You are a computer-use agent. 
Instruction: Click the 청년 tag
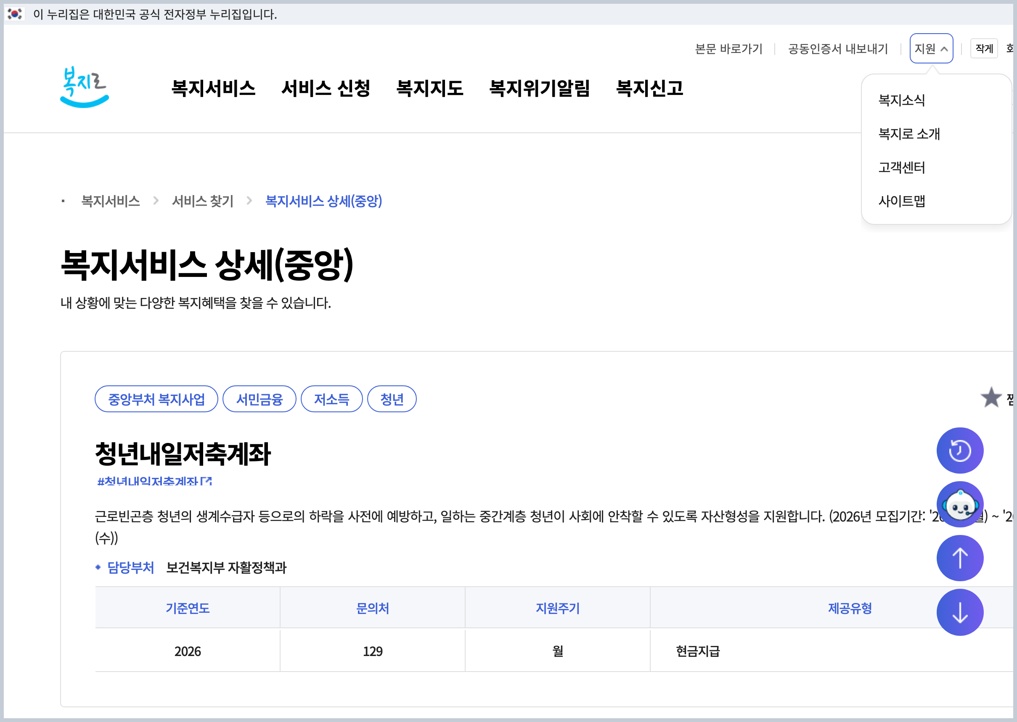tap(392, 399)
